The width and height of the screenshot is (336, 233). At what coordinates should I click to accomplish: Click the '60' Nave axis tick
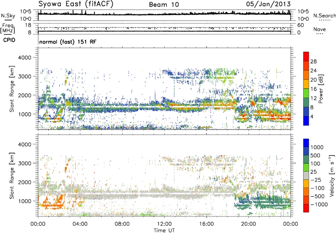[x=300, y=25]
